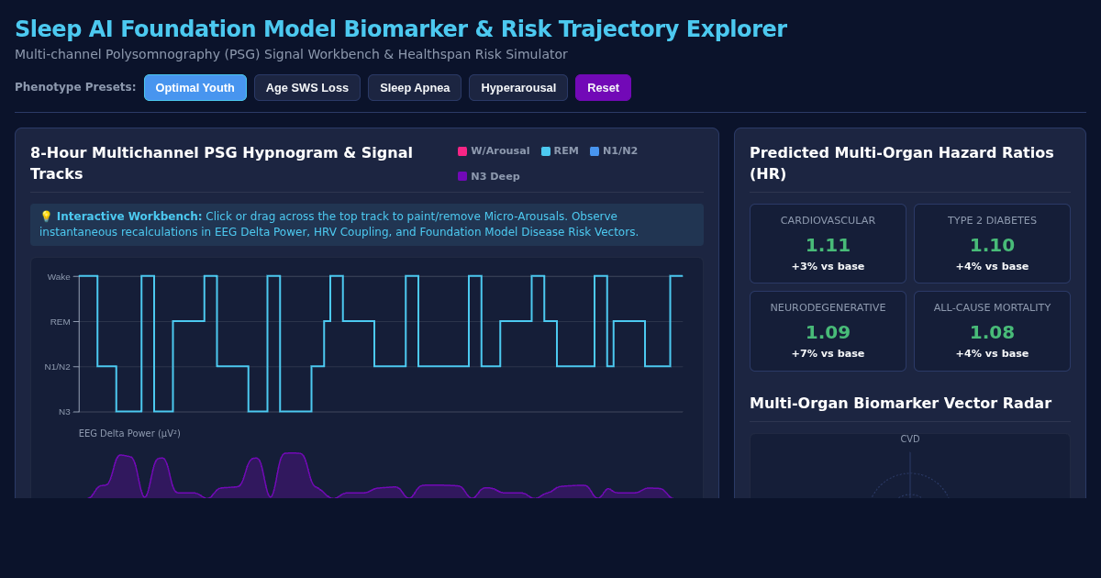Screen dimensions: 1101x578
Task: Click the lightbulb icon in workbench hint
Action: tap(46, 217)
